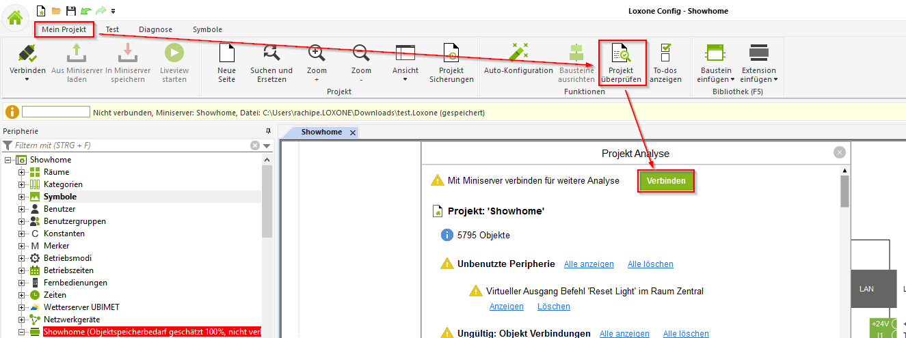
Task: Click the Peripherie filter search field
Action: click(130, 145)
